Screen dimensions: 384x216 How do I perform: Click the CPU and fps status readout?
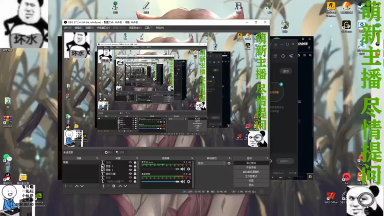[244, 192]
